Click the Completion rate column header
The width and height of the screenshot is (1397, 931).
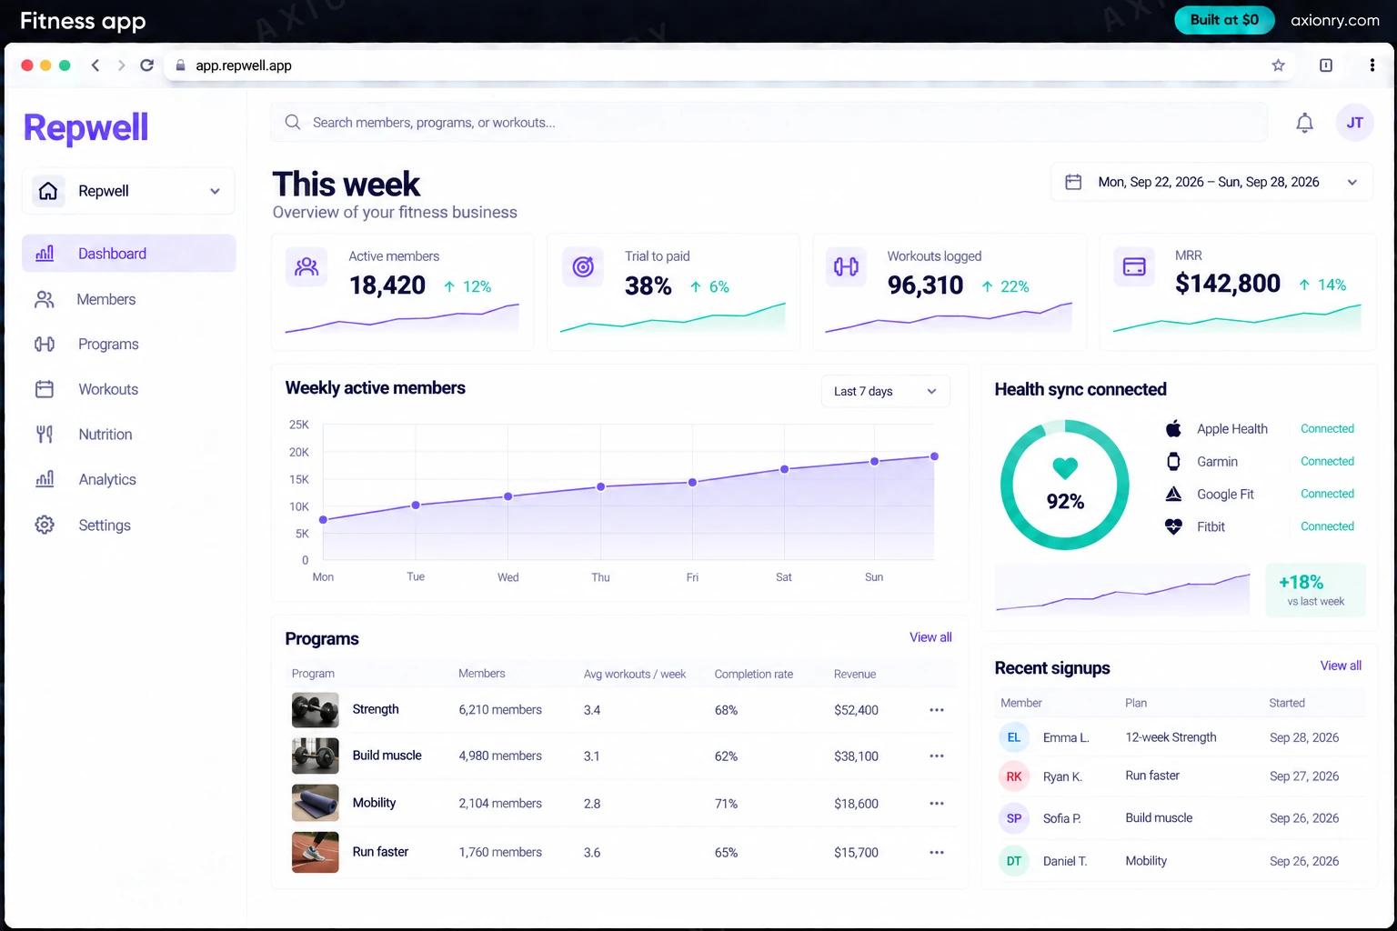pos(754,675)
